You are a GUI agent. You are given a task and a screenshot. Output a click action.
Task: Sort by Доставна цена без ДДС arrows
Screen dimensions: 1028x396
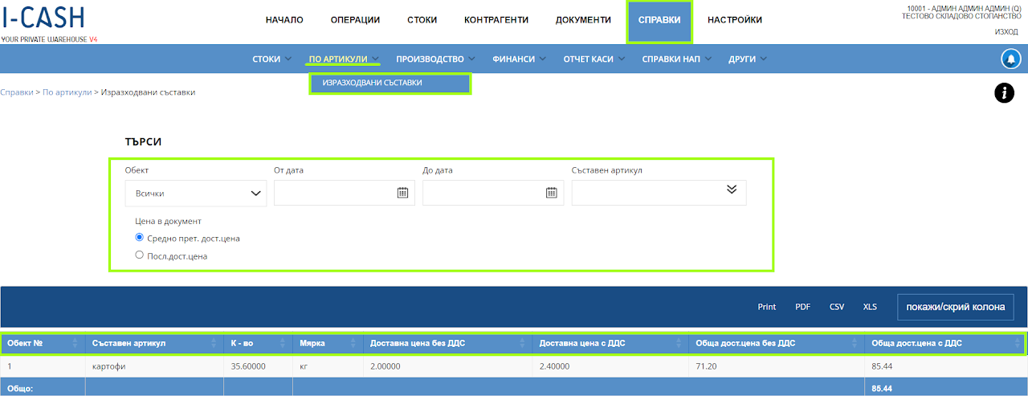click(x=524, y=344)
